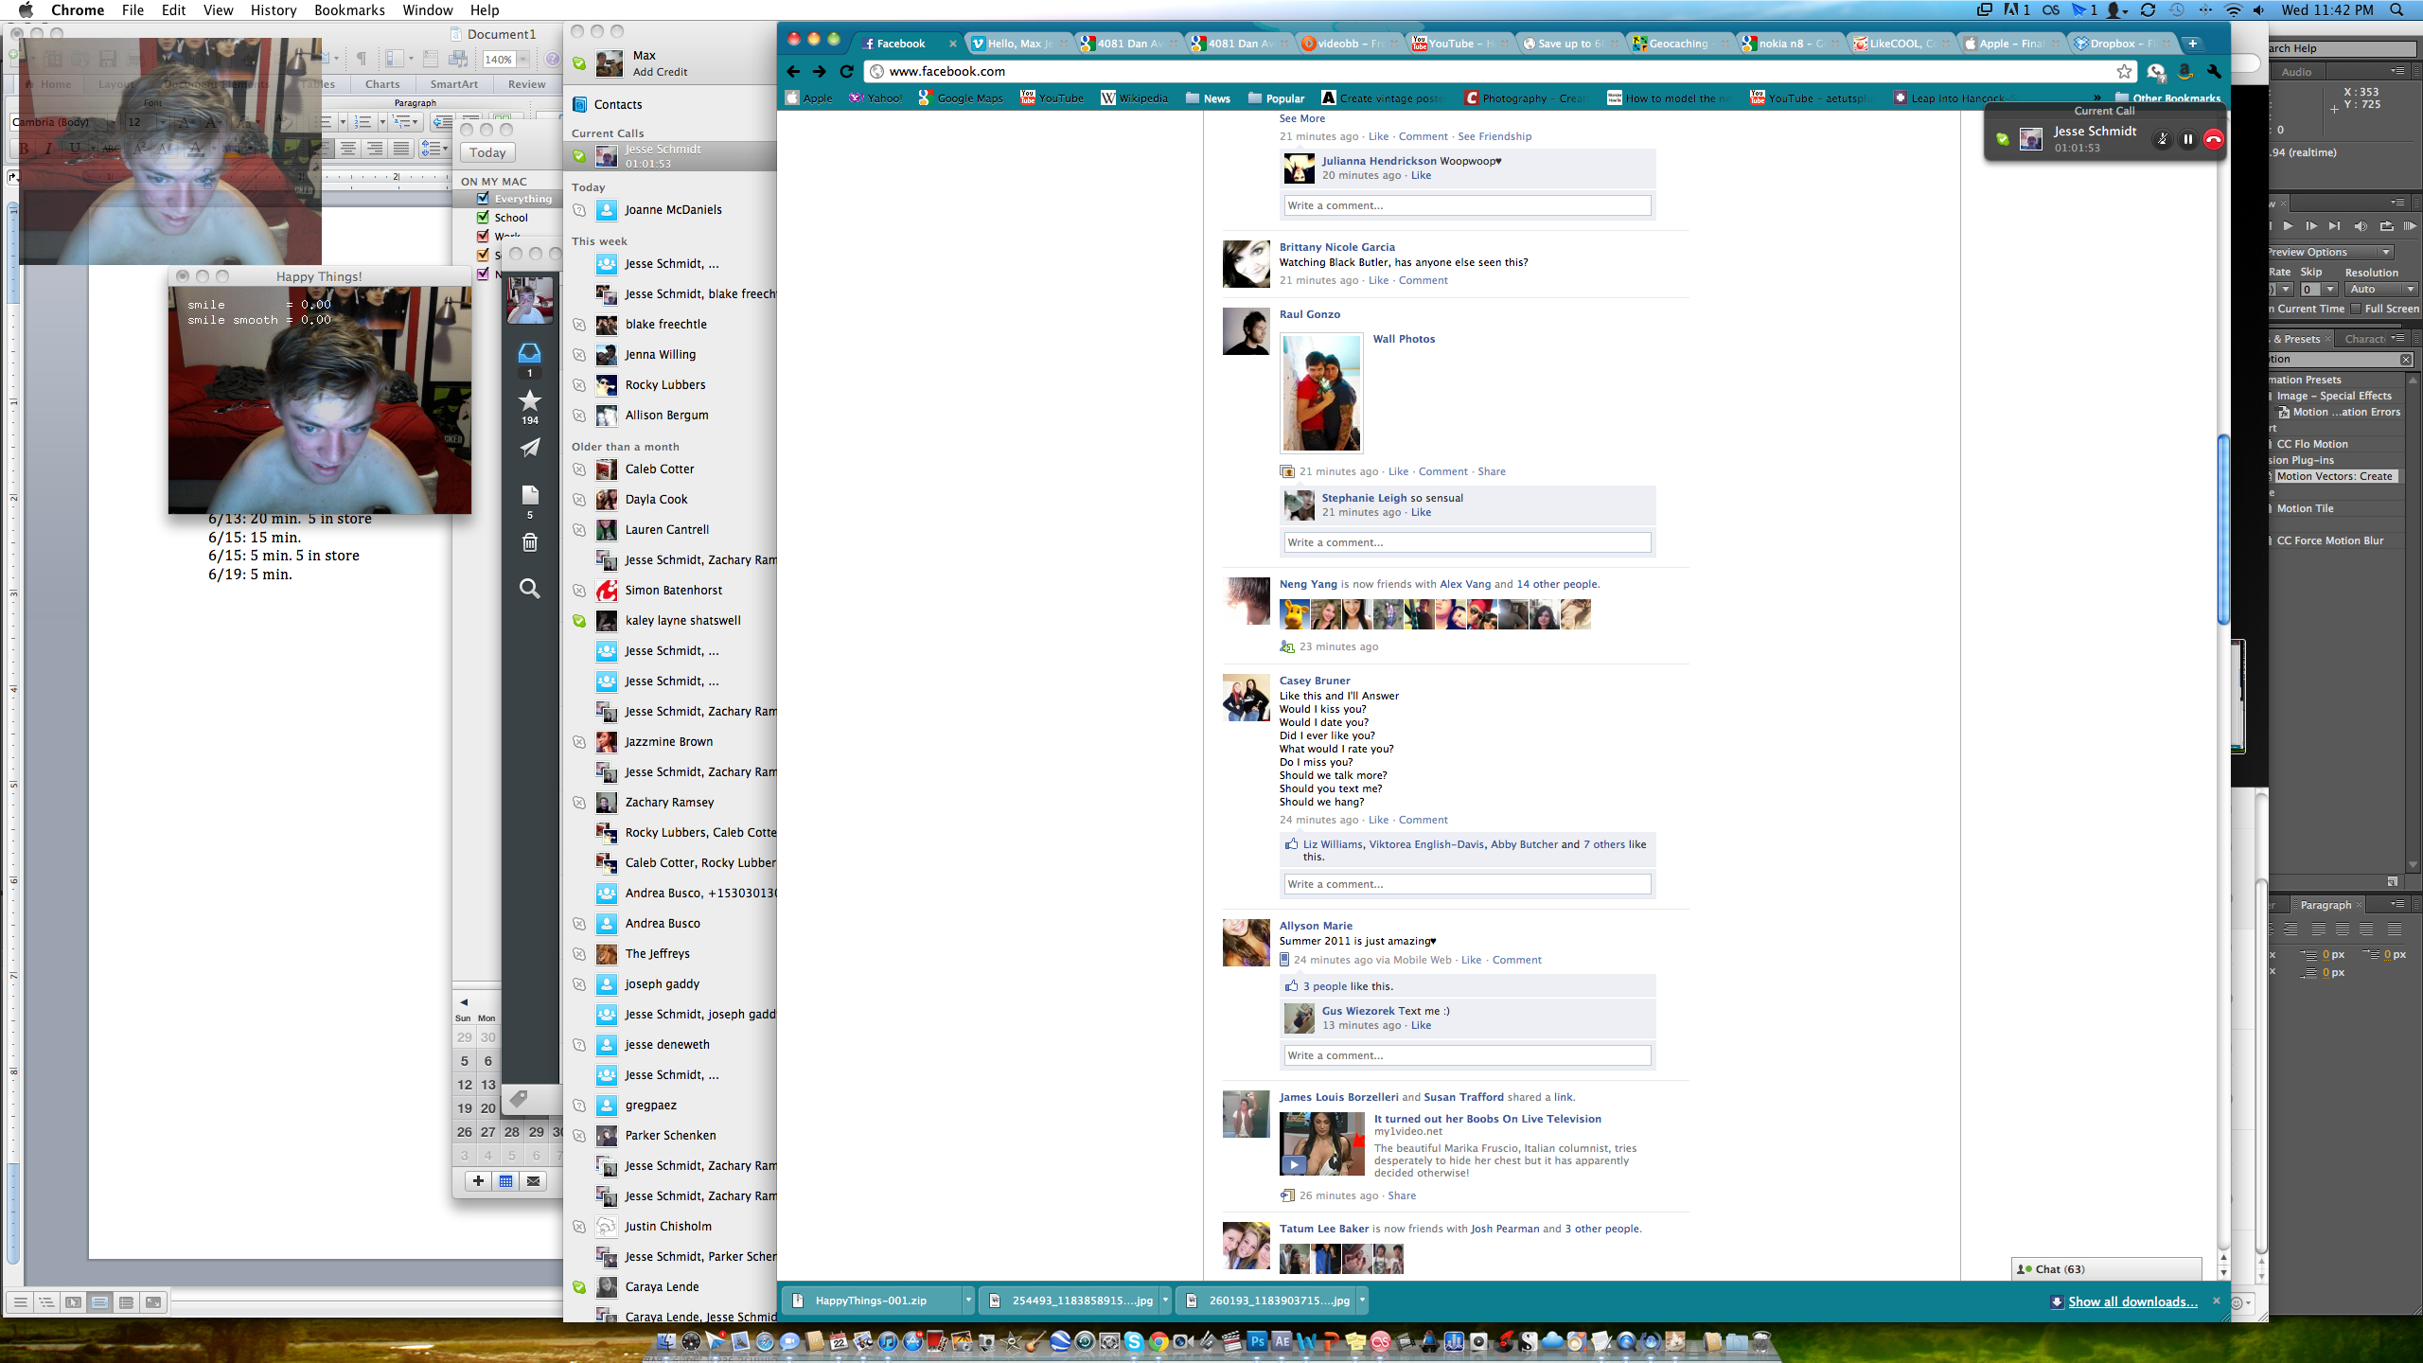Viewport: 2423px width, 1363px height.
Task: Open the Resolution Auto dropdown
Action: pos(2380,290)
